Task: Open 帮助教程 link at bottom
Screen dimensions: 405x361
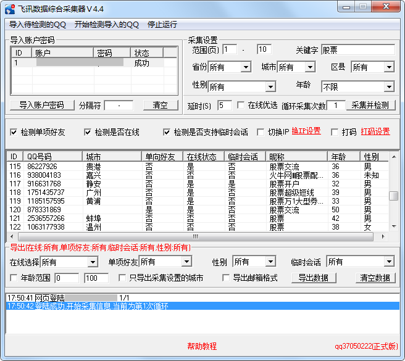Action: tap(202, 347)
